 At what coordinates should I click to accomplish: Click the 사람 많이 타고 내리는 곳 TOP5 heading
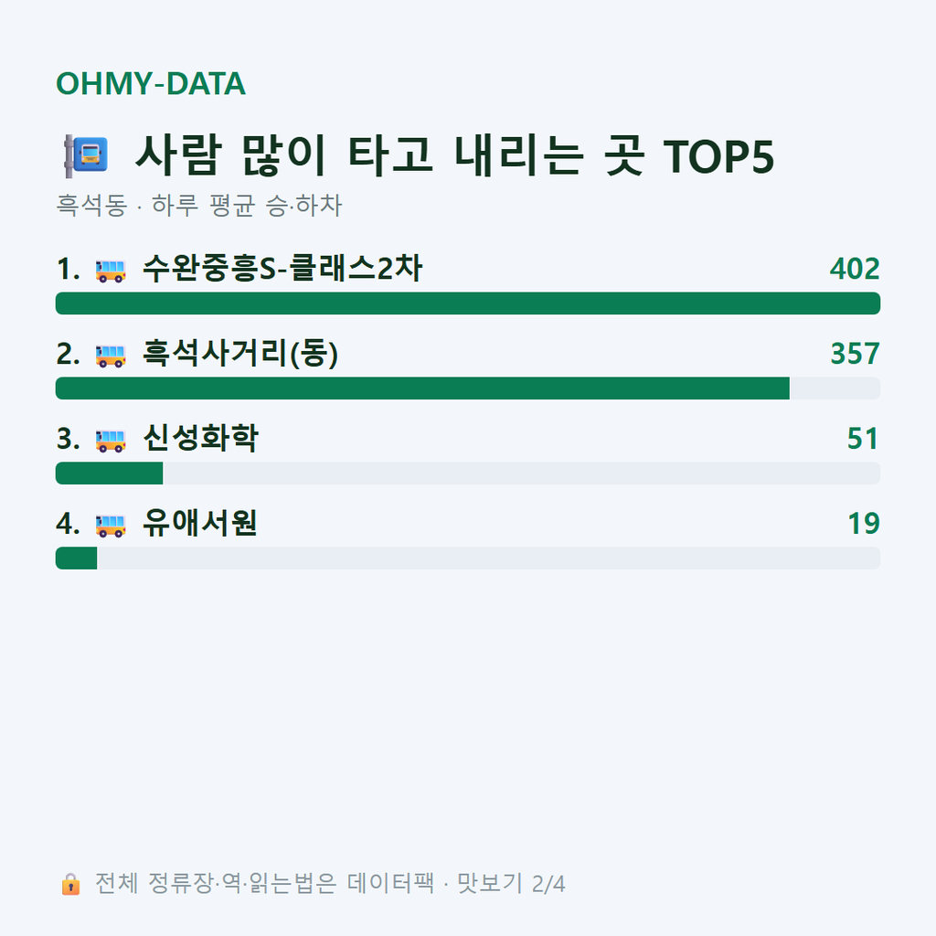(454, 155)
